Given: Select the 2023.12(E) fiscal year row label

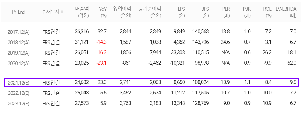Looking at the screenshot, I should [18, 104].
